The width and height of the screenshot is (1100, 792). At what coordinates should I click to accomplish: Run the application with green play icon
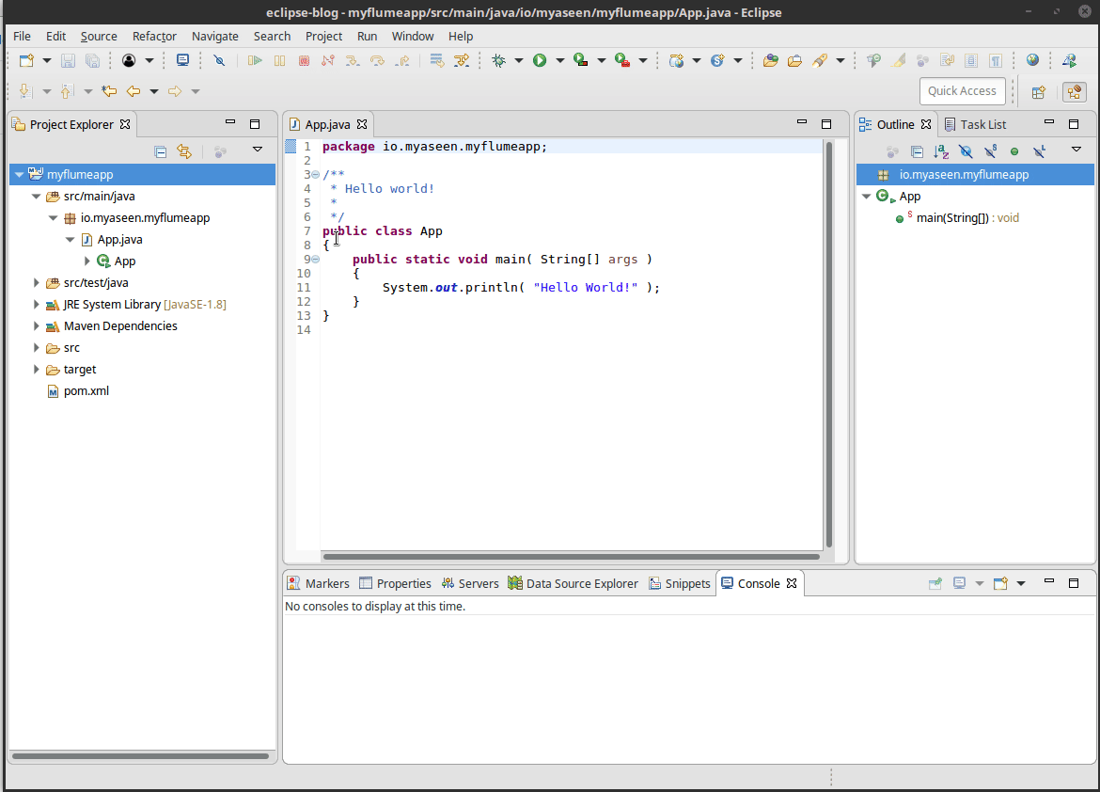click(x=540, y=60)
